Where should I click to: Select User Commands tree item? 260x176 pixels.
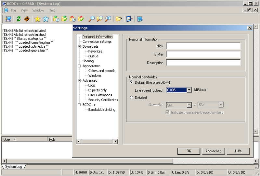pos(100,95)
